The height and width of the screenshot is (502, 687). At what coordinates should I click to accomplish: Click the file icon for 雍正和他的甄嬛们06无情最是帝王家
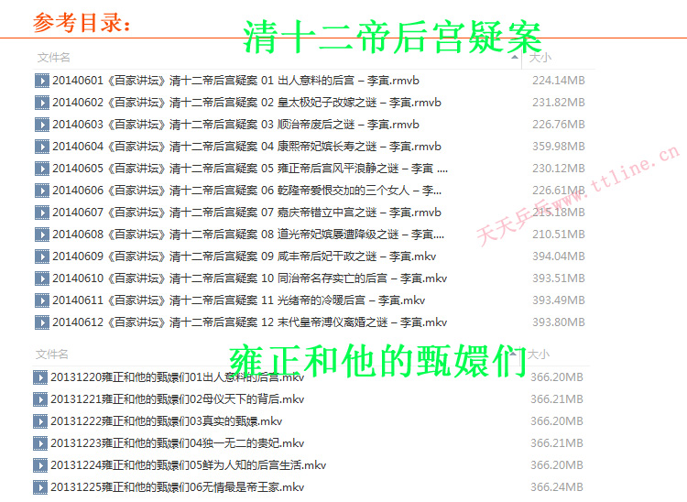click(x=39, y=487)
